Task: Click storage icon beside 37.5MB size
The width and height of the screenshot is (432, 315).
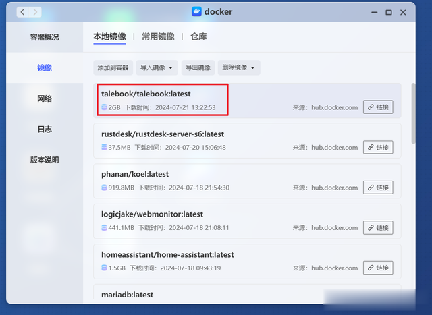Action: click(104, 147)
